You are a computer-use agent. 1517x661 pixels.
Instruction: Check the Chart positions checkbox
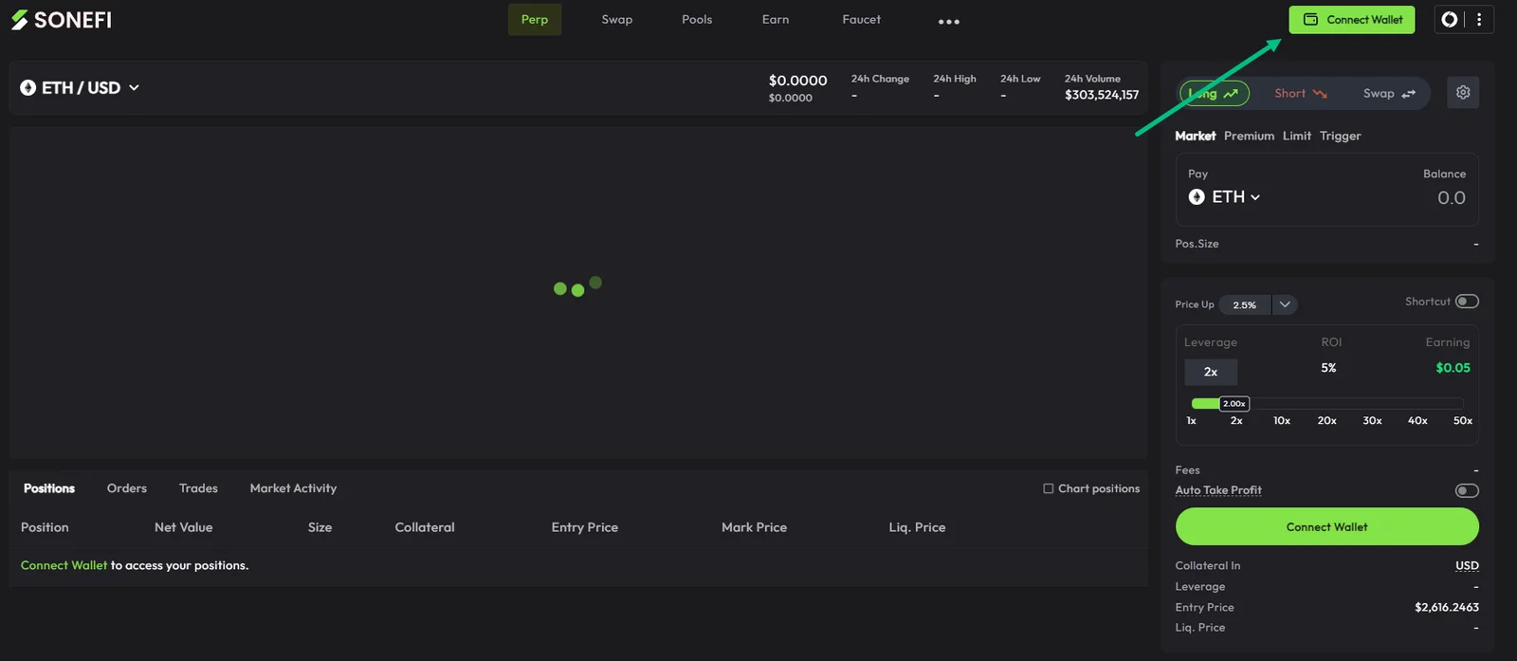[1049, 488]
